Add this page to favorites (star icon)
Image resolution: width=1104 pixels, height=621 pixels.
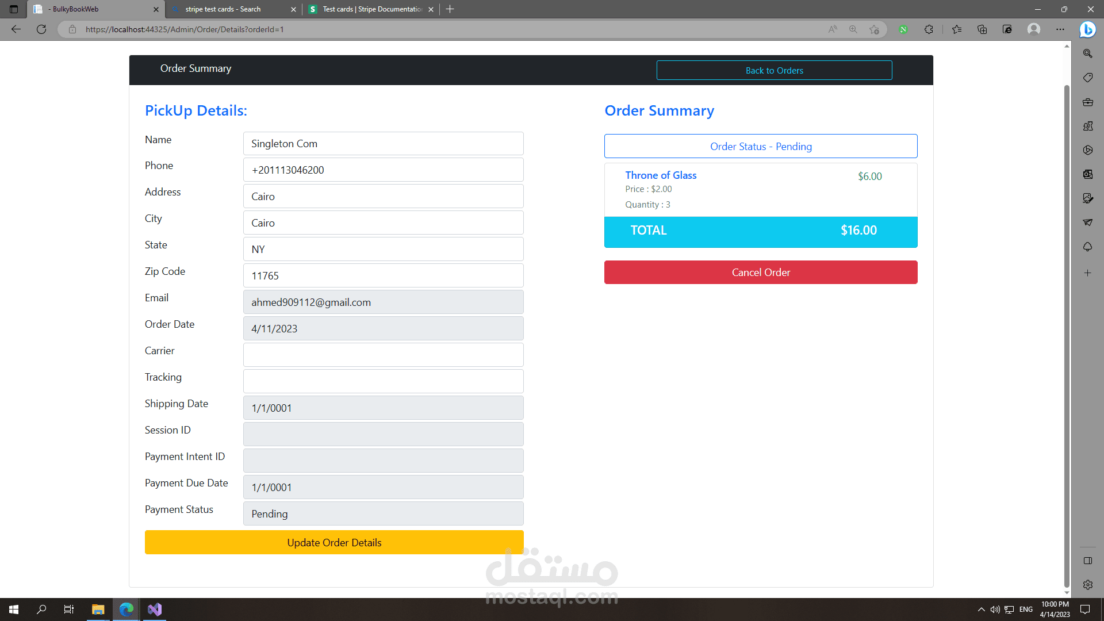(x=874, y=29)
